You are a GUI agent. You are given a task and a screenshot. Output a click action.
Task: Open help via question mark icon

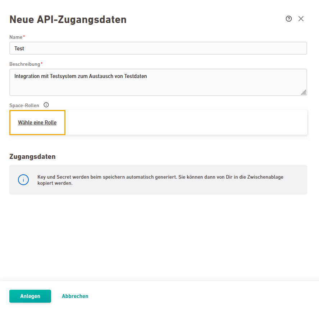289,19
